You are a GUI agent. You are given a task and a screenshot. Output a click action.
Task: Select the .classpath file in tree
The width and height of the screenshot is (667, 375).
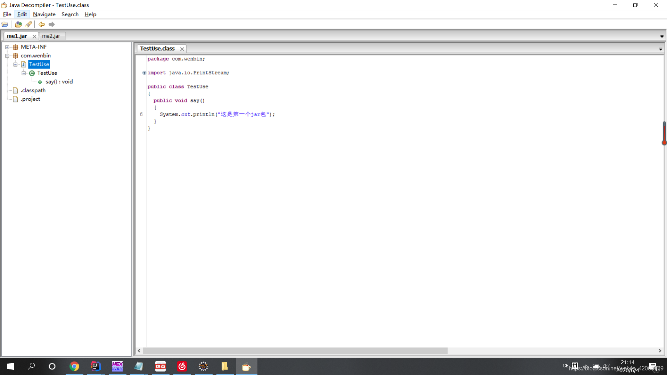[x=33, y=90]
